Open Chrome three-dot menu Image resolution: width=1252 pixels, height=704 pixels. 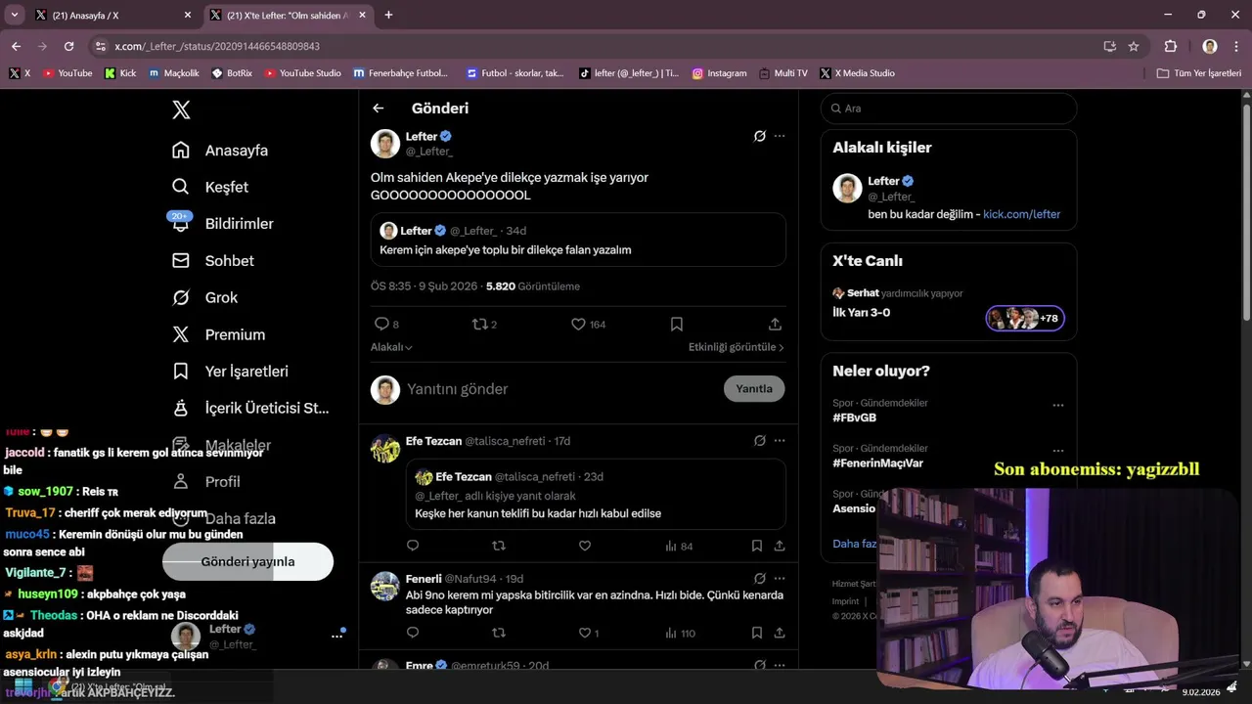1234,46
